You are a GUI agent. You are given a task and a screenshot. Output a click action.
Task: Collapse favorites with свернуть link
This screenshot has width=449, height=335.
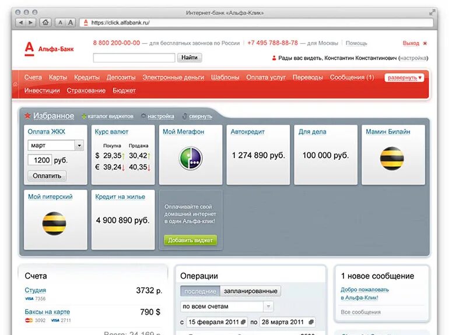point(201,116)
